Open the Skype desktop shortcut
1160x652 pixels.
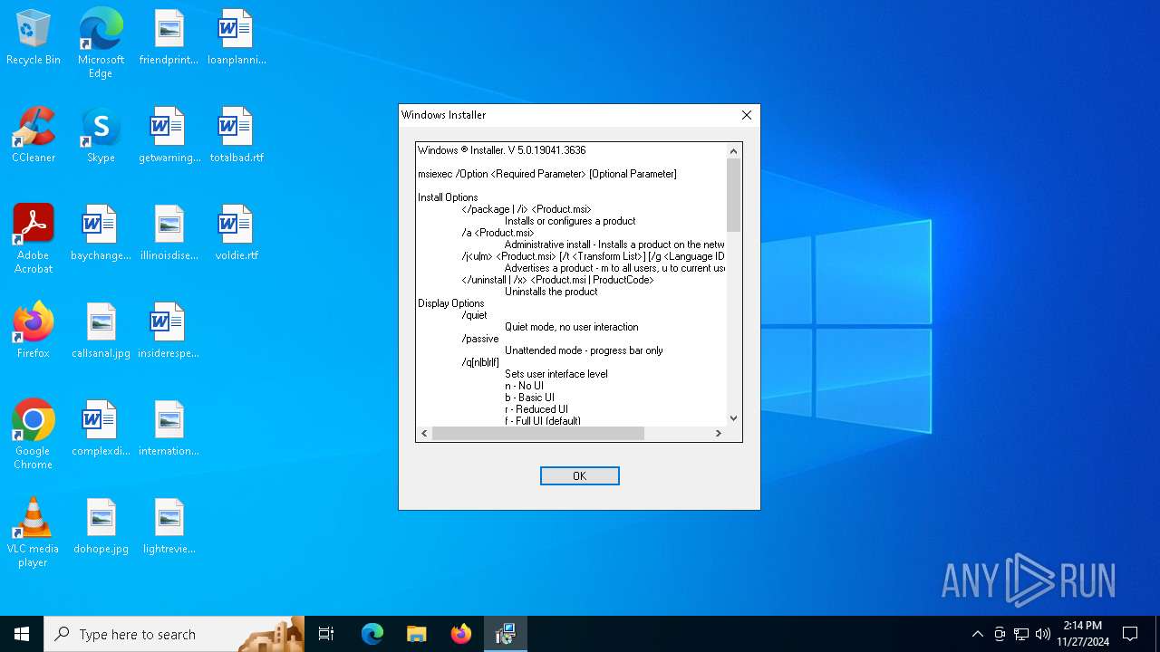click(x=101, y=136)
